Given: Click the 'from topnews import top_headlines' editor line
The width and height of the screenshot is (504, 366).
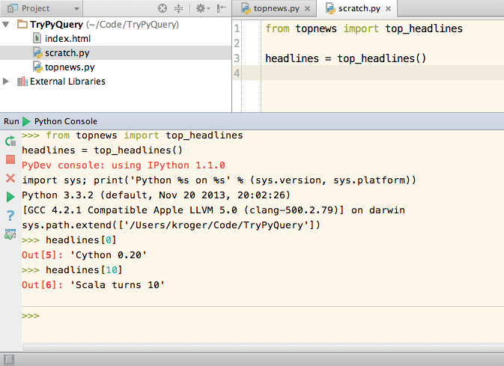Looking at the screenshot, I should pos(364,28).
